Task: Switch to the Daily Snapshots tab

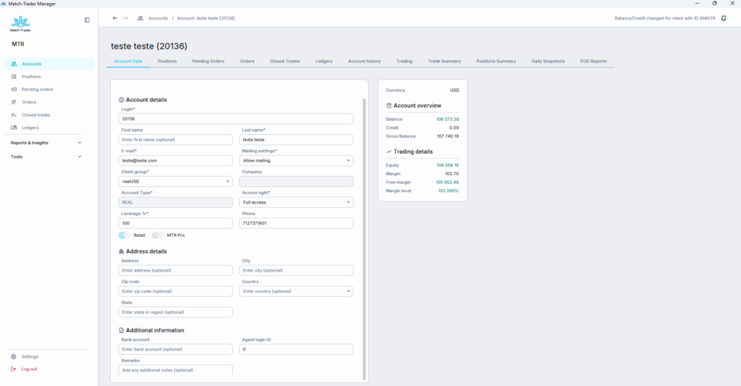Action: point(549,62)
